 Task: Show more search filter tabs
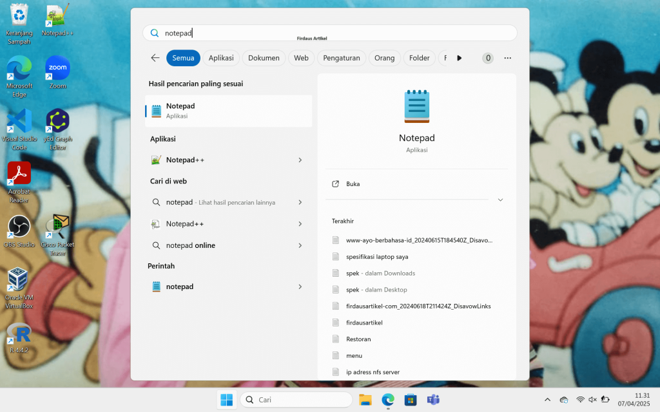[459, 58]
